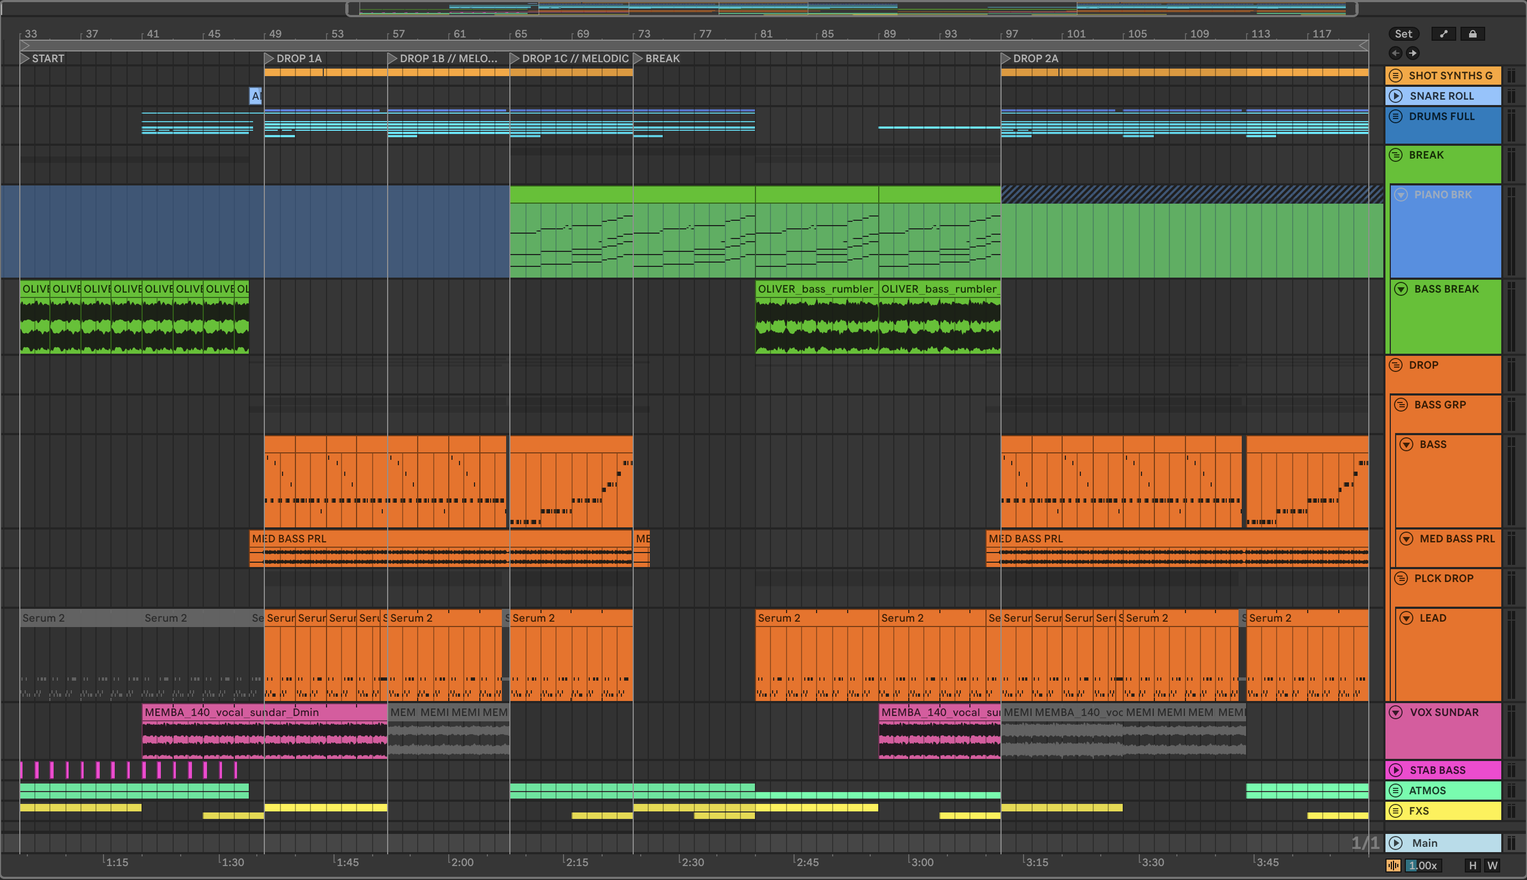The height and width of the screenshot is (880, 1527).
Task: Click the VOX SUNDAR track name
Action: coord(1444,712)
